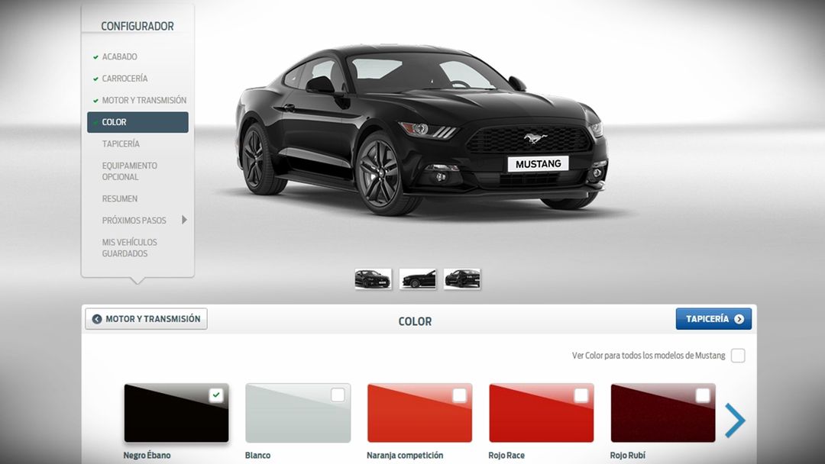View the front three-quarter car thumbnail

pyautogui.click(x=373, y=279)
